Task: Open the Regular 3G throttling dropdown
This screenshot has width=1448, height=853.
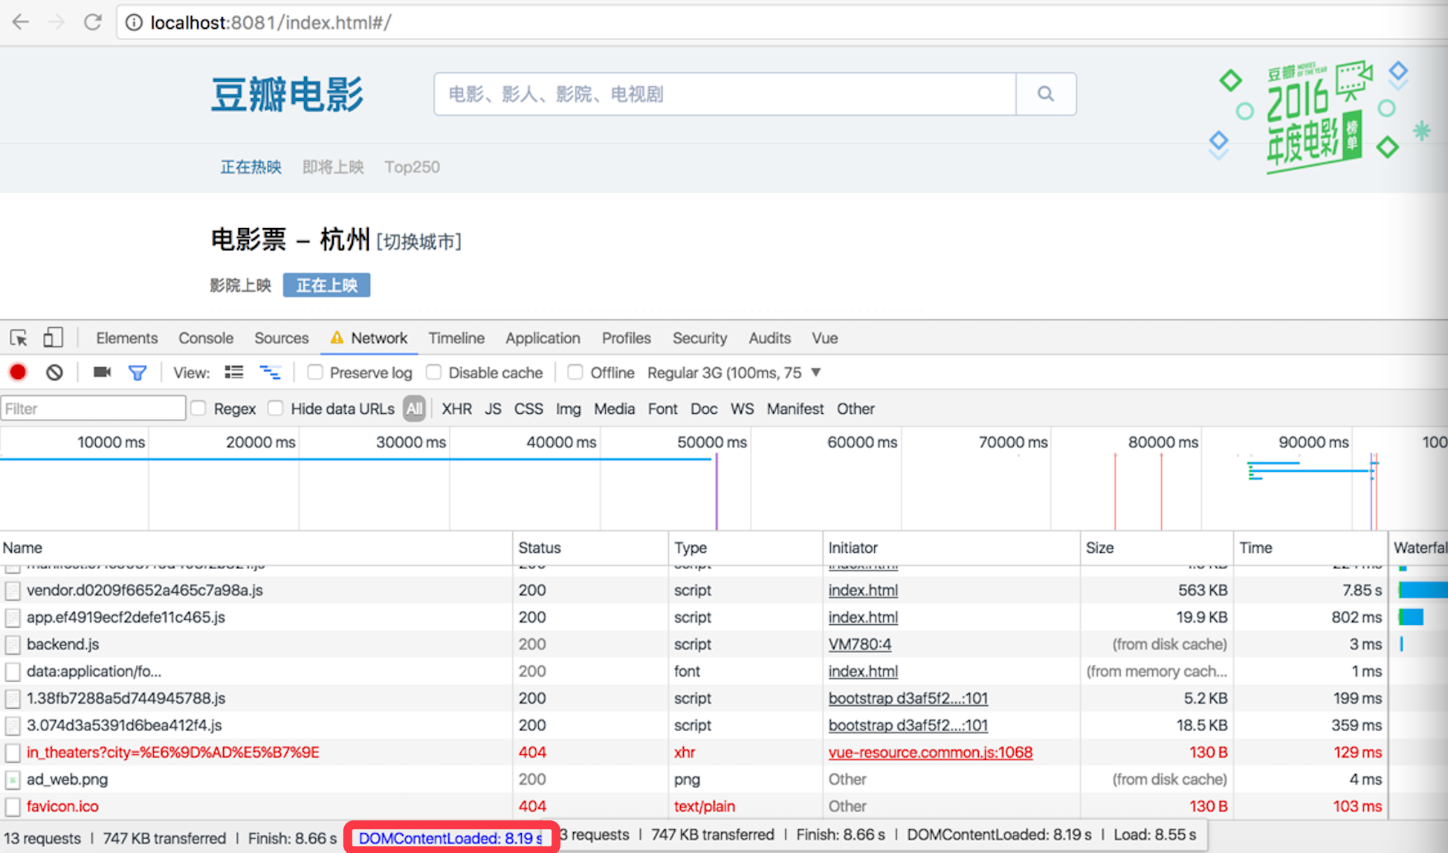Action: [734, 372]
